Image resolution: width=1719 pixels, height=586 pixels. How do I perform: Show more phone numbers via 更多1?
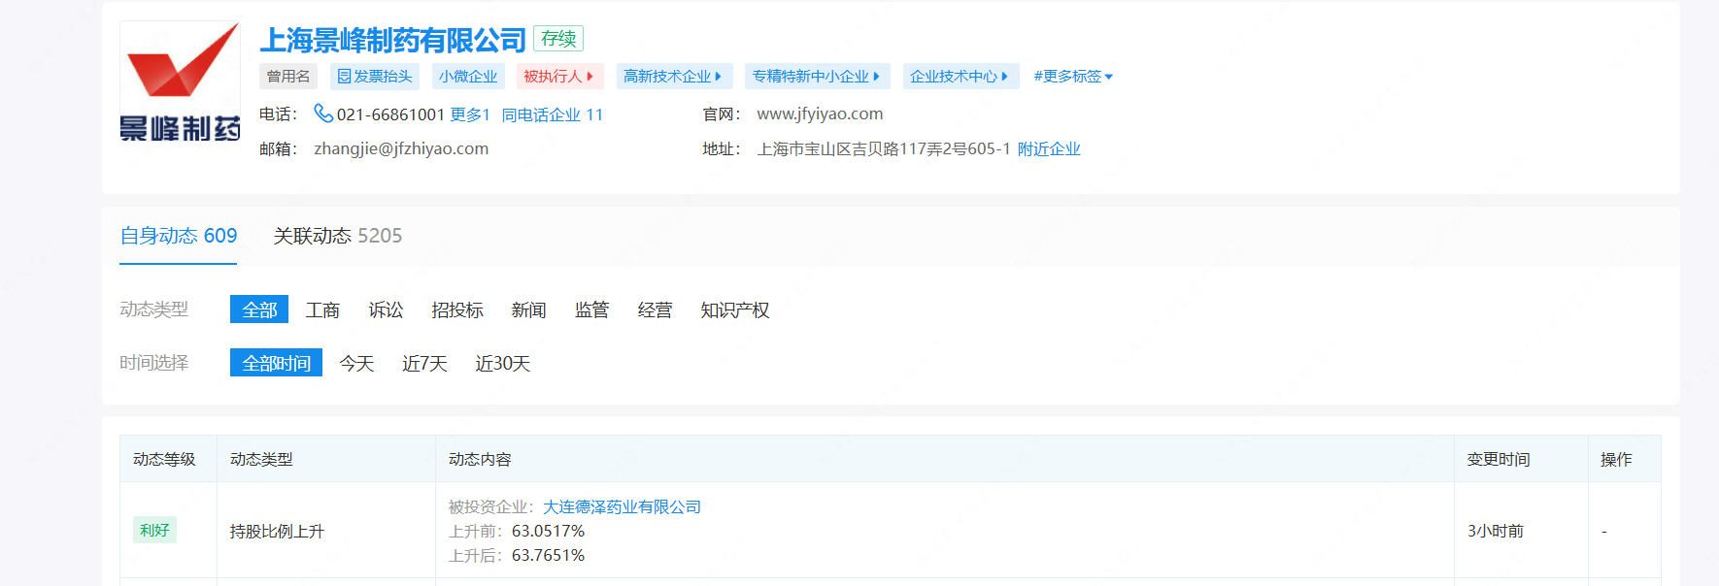tap(470, 114)
